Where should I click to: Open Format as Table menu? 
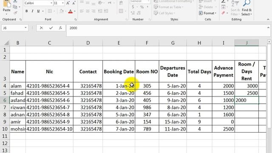click(169, 7)
